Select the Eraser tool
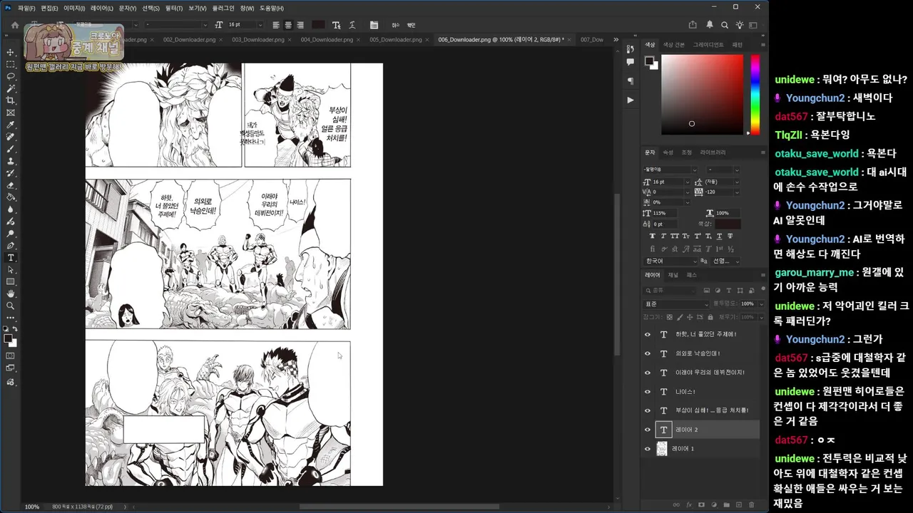The width and height of the screenshot is (913, 513). point(10,185)
